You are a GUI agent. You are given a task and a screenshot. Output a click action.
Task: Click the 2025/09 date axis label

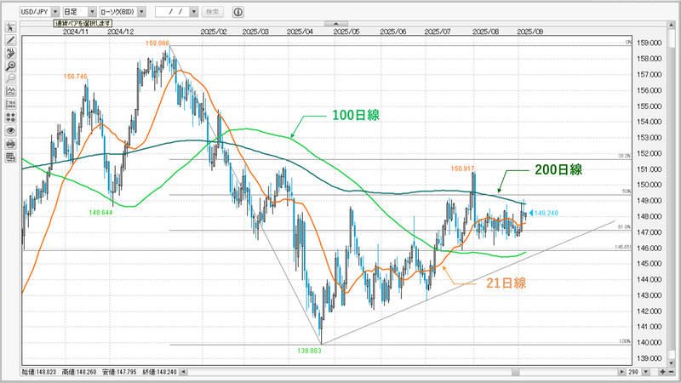click(529, 31)
